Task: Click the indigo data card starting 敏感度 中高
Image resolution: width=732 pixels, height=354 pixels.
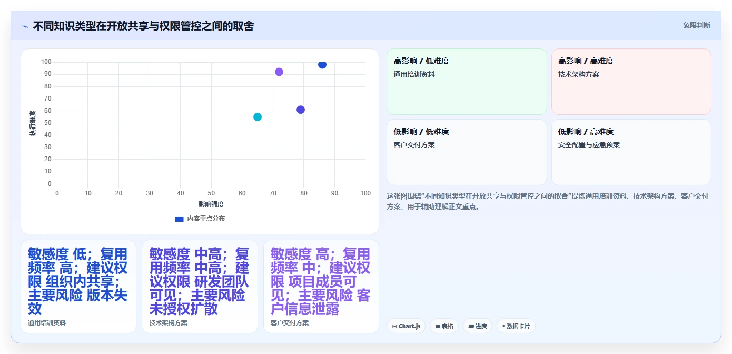Action: point(200,287)
